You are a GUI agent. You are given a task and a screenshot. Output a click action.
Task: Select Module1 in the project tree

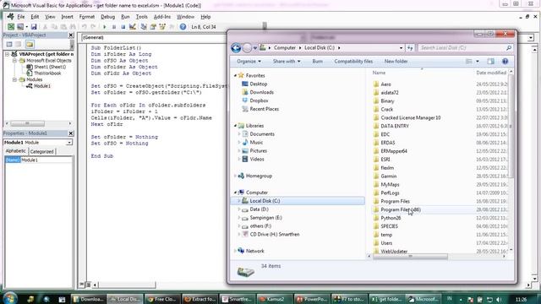coord(41,86)
